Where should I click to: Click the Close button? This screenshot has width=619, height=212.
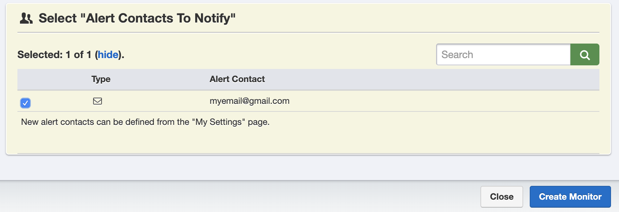pyautogui.click(x=501, y=197)
